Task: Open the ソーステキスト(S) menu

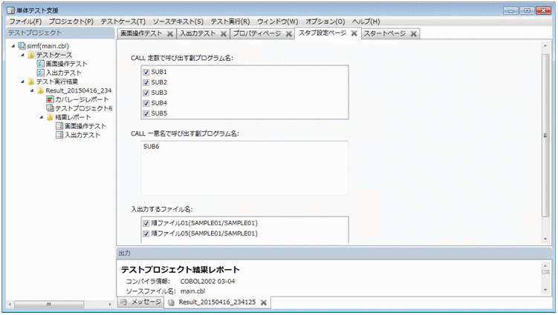Action: 178,21
